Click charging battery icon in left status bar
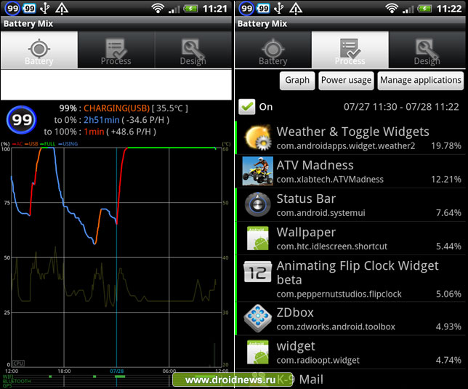The width and height of the screenshot is (468, 389). coord(190,8)
